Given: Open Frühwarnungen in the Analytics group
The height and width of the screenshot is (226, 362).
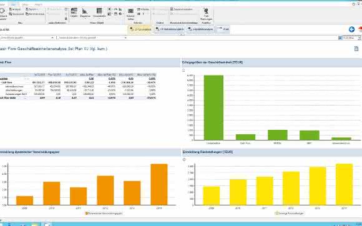Looking at the screenshot, I should (x=206, y=14).
